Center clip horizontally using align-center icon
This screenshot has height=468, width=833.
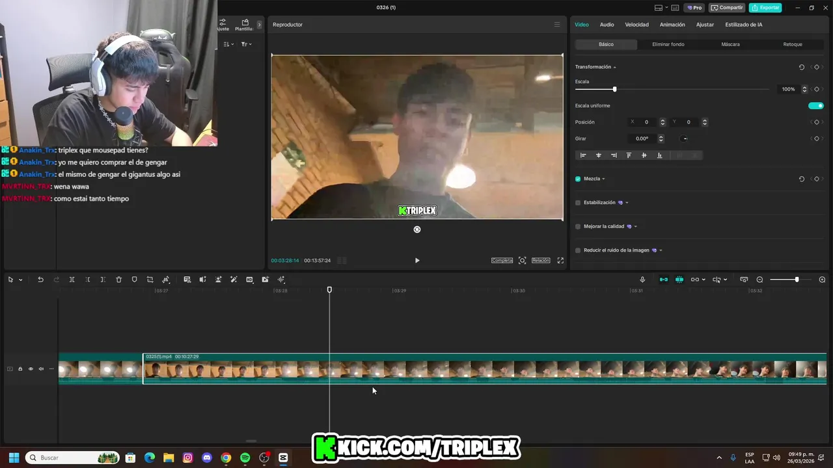(x=599, y=155)
